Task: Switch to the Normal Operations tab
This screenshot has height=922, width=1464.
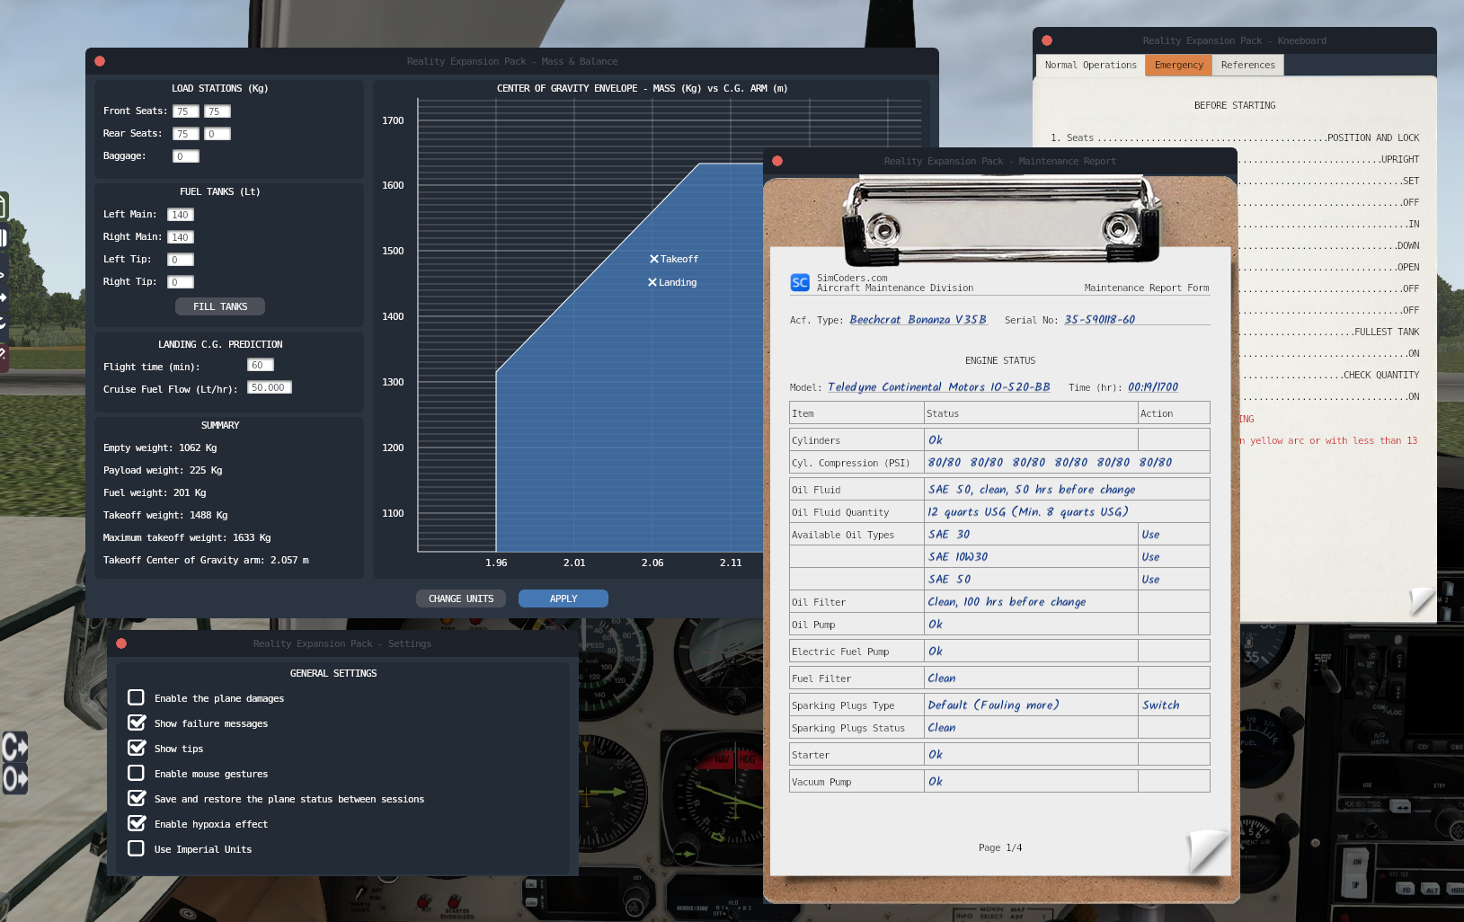Action: (x=1090, y=65)
